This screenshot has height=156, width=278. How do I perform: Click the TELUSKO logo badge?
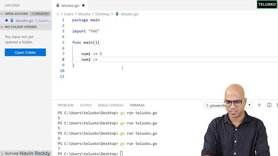coord(267,4)
